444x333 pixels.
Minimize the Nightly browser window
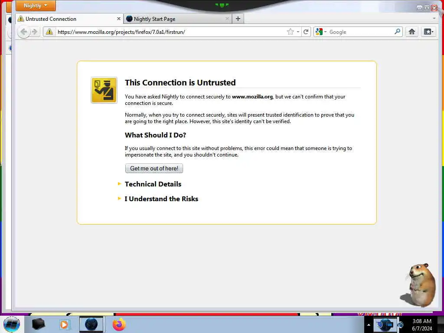coord(419,8)
